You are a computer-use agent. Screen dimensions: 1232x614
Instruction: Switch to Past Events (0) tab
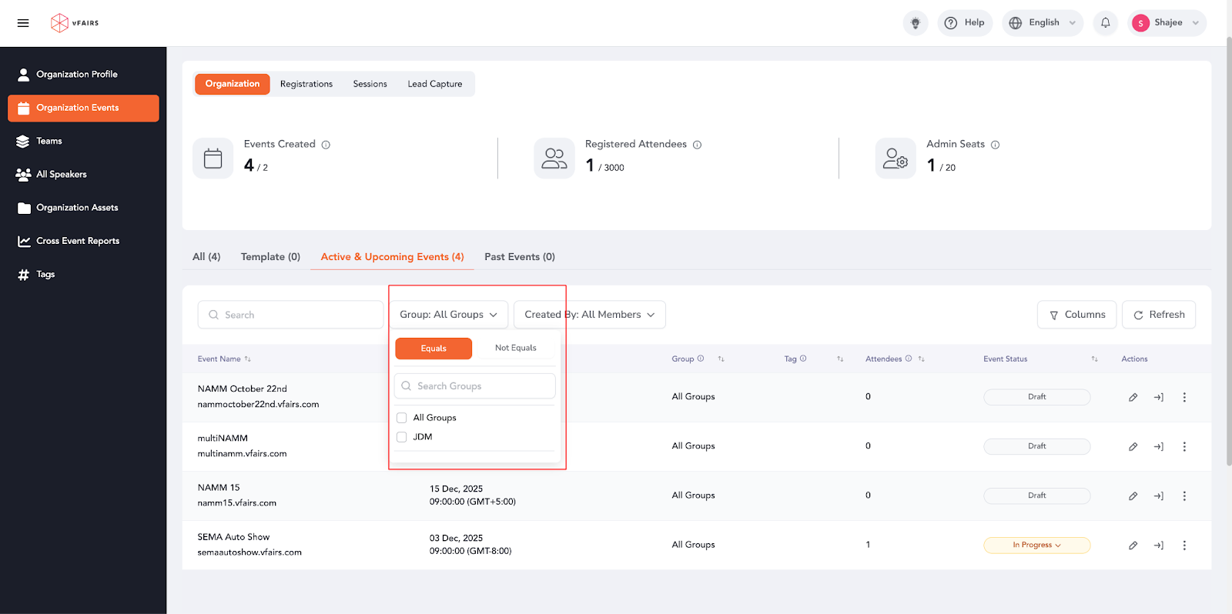519,257
